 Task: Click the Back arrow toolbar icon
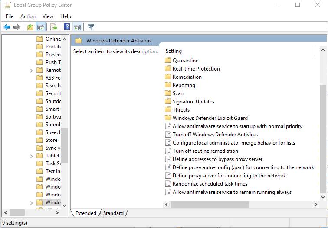7,27
